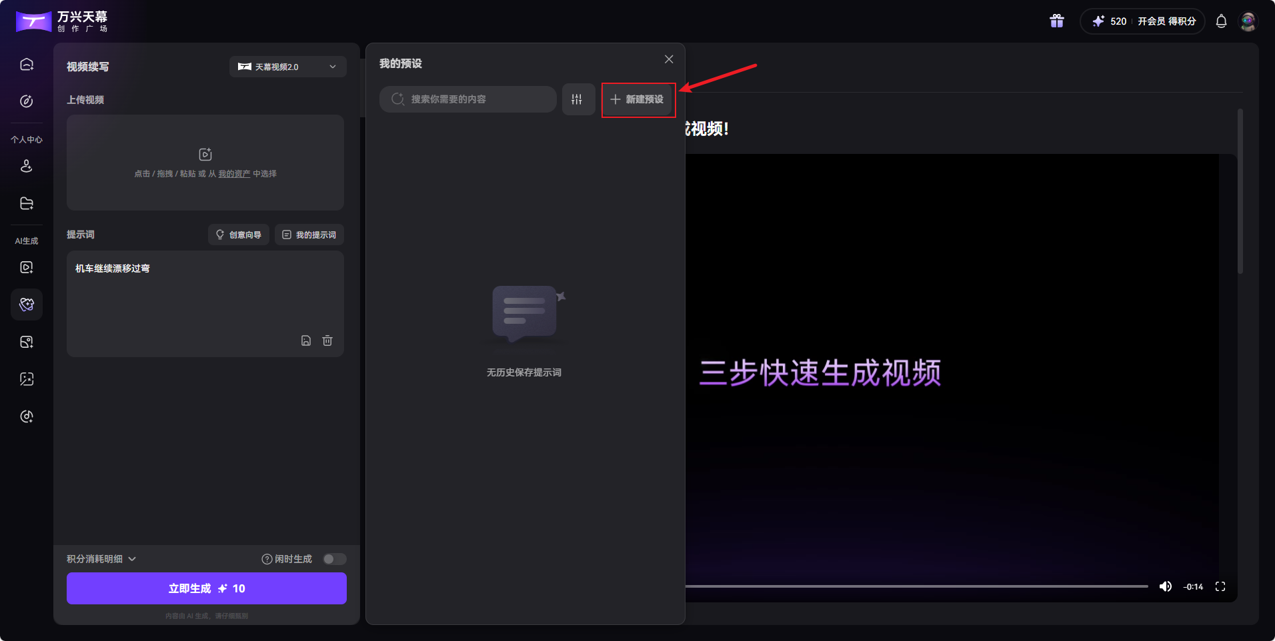The image size is (1275, 641).
Task: Click the 创意向导 button
Action: [239, 235]
